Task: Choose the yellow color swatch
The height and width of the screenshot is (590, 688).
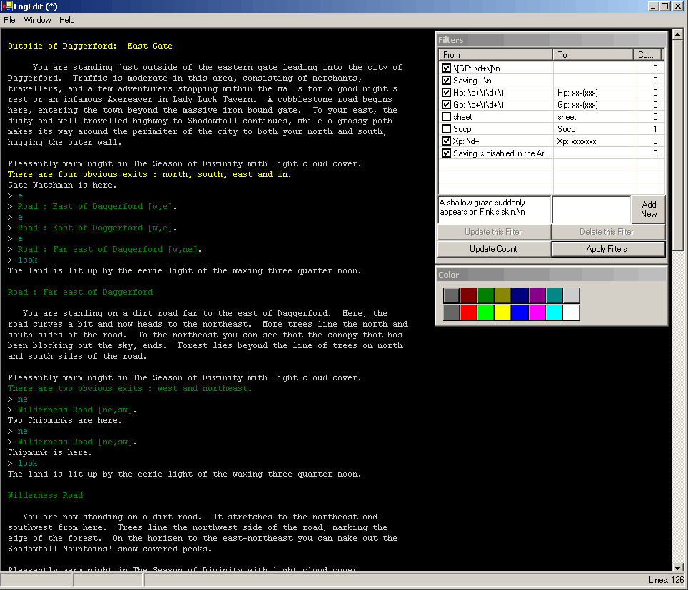Action: point(502,312)
